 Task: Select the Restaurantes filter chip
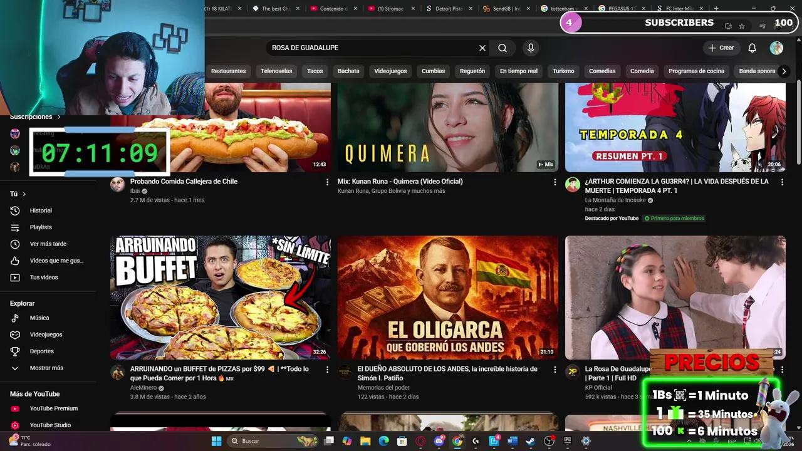[x=228, y=71]
